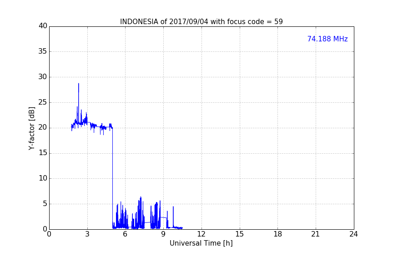Click the y-axis tick label '20'
The height and width of the screenshot is (262, 393).
[x=43, y=127]
